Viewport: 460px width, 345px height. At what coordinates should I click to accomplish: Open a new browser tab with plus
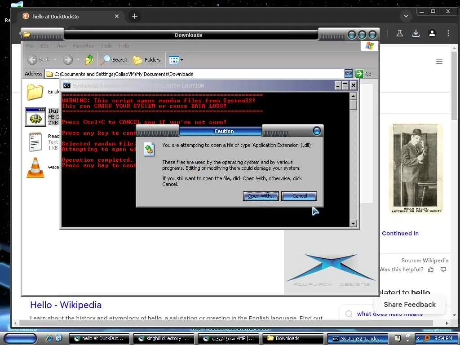(135, 16)
